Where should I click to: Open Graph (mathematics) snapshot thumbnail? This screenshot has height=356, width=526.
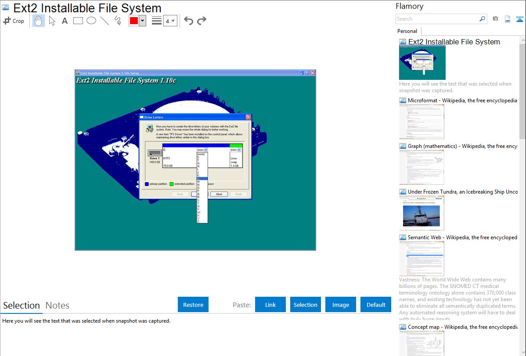[422, 167]
